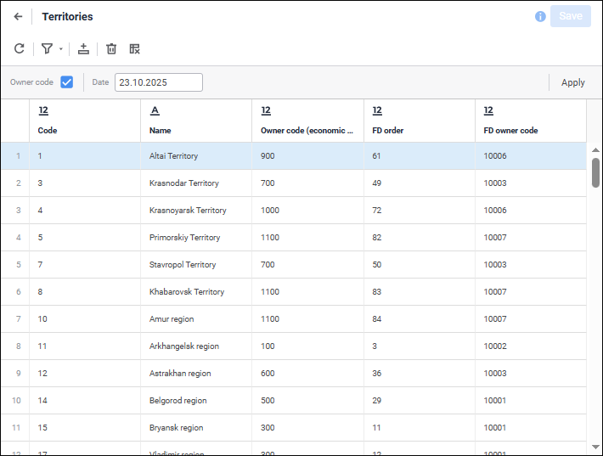Click the Code column header
The height and width of the screenshot is (456, 603).
tap(48, 131)
